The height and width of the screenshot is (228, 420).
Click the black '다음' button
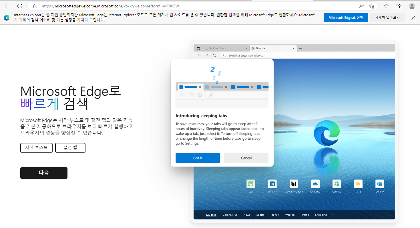pos(44,173)
